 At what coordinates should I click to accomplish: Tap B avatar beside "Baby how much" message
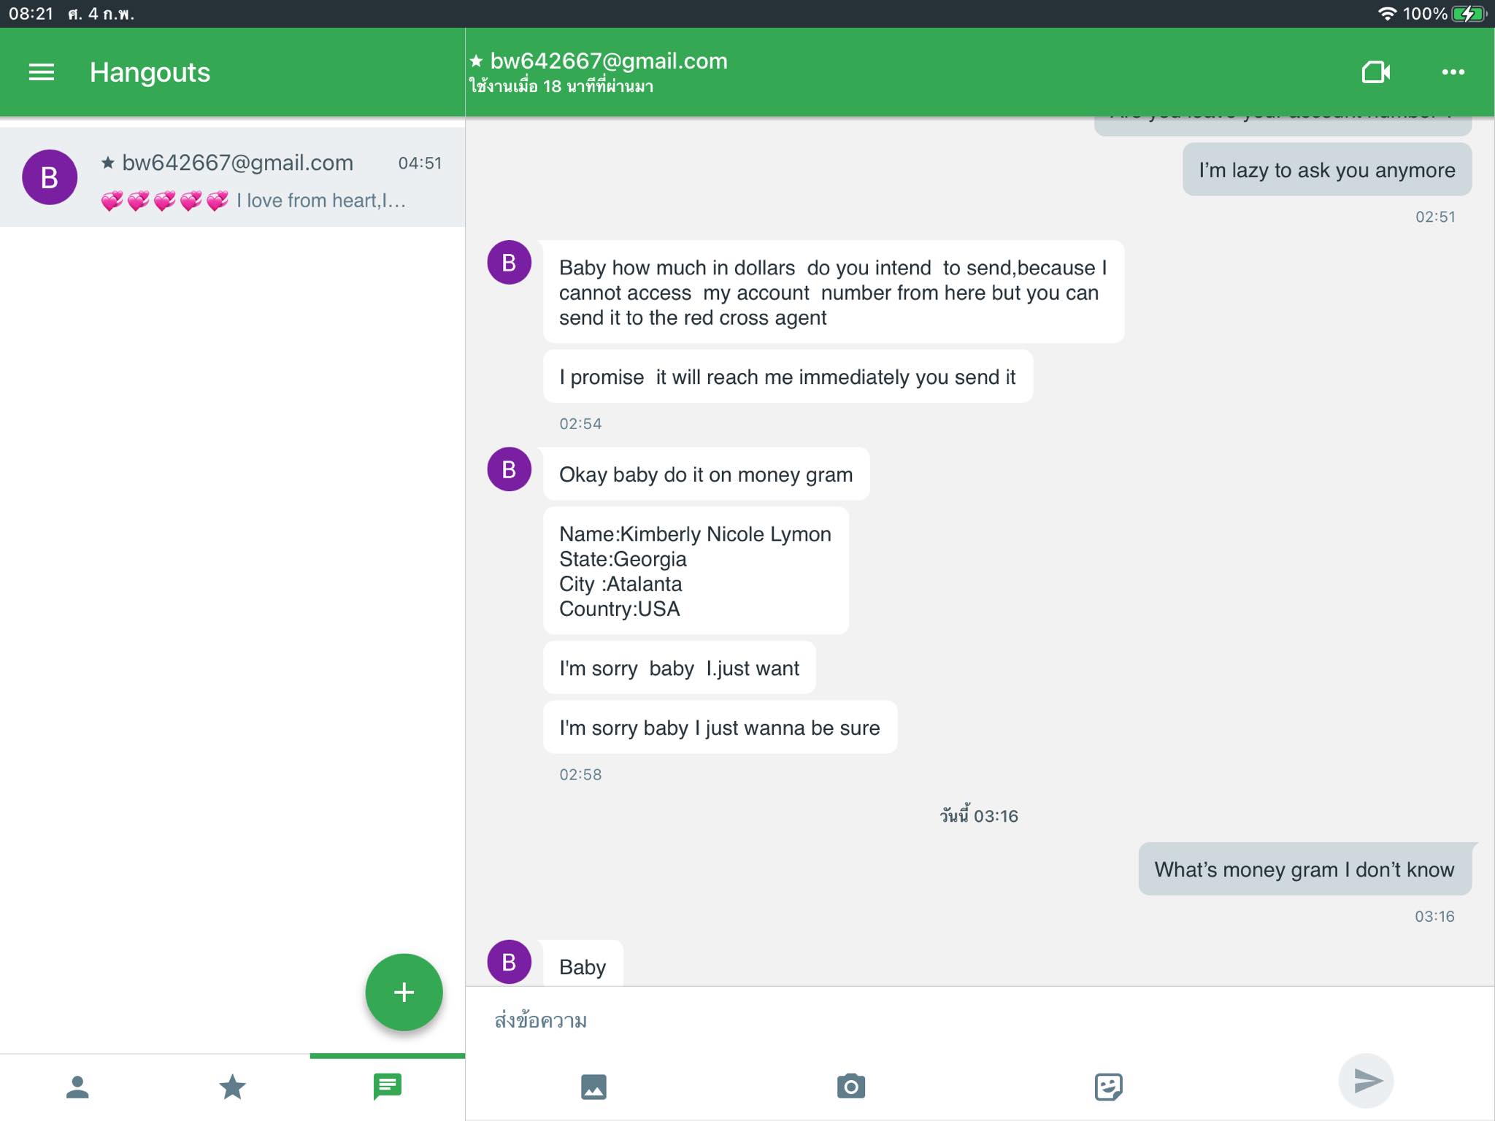(509, 262)
